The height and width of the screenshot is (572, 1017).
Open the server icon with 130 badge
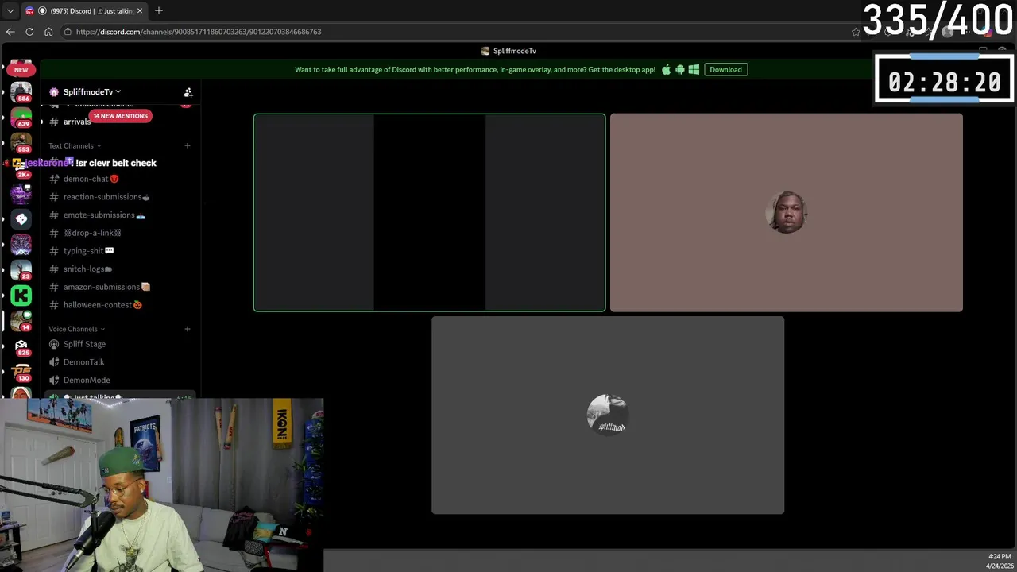point(21,372)
